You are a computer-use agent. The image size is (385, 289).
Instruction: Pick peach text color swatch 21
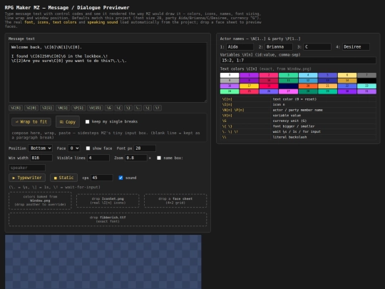point(327,86)
